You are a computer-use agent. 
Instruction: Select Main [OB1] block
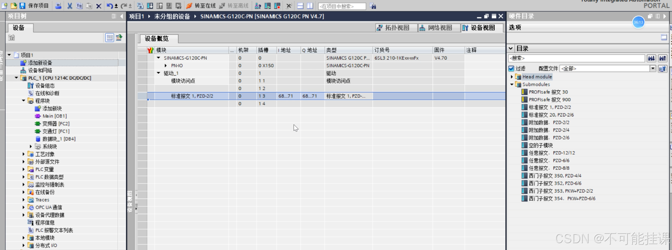point(54,116)
